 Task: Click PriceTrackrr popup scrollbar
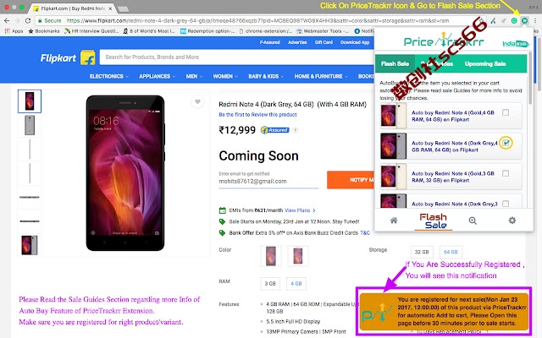click(530, 78)
